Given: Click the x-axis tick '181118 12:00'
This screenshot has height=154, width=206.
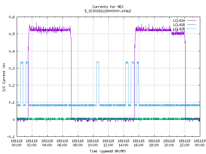Looking at the screenshot, I should (108, 143).
